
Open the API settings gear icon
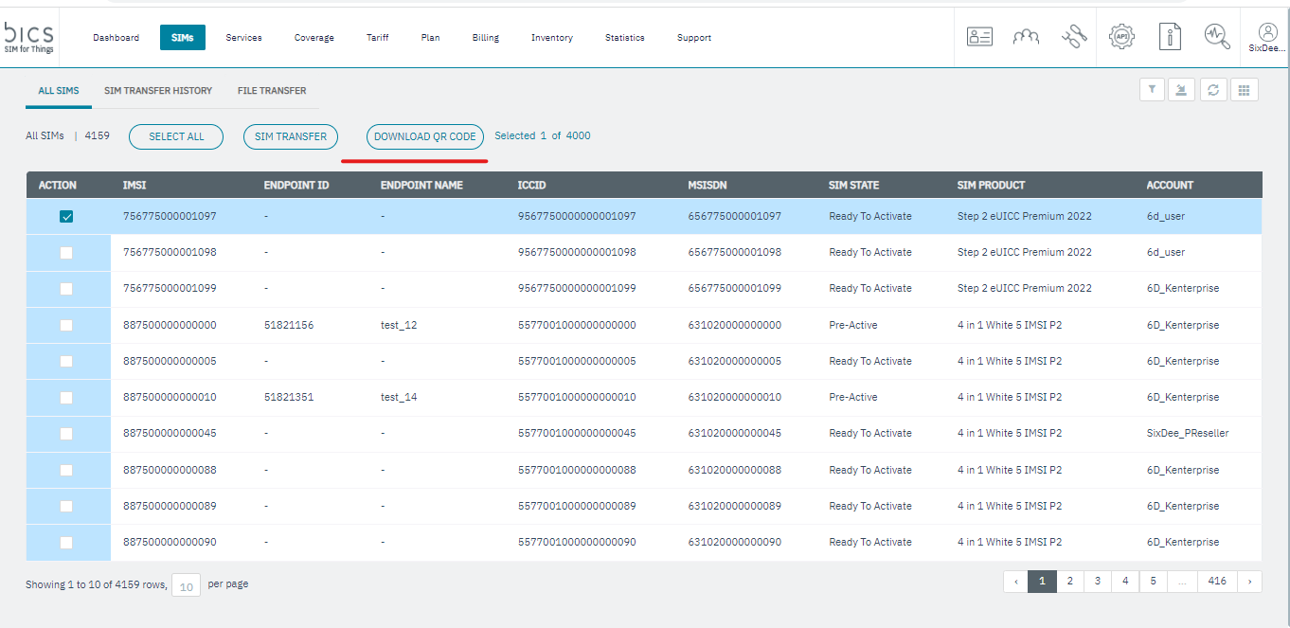1122,37
